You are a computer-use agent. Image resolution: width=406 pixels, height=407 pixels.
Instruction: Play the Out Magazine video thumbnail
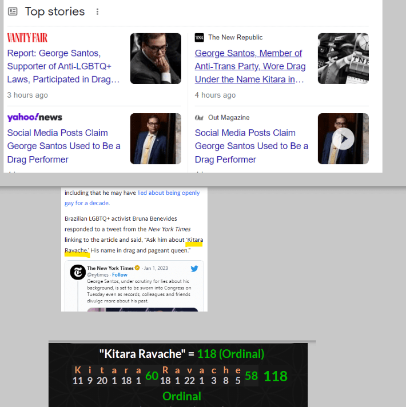343,139
